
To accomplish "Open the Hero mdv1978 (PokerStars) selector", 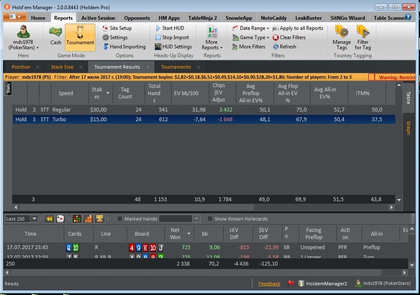I will (x=23, y=37).
